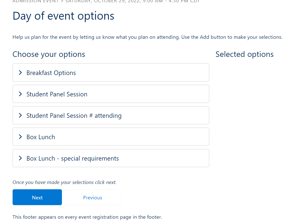Expand Student Panel Session # attending label
Viewport: 285px width, 223px height.
[x=74, y=116]
